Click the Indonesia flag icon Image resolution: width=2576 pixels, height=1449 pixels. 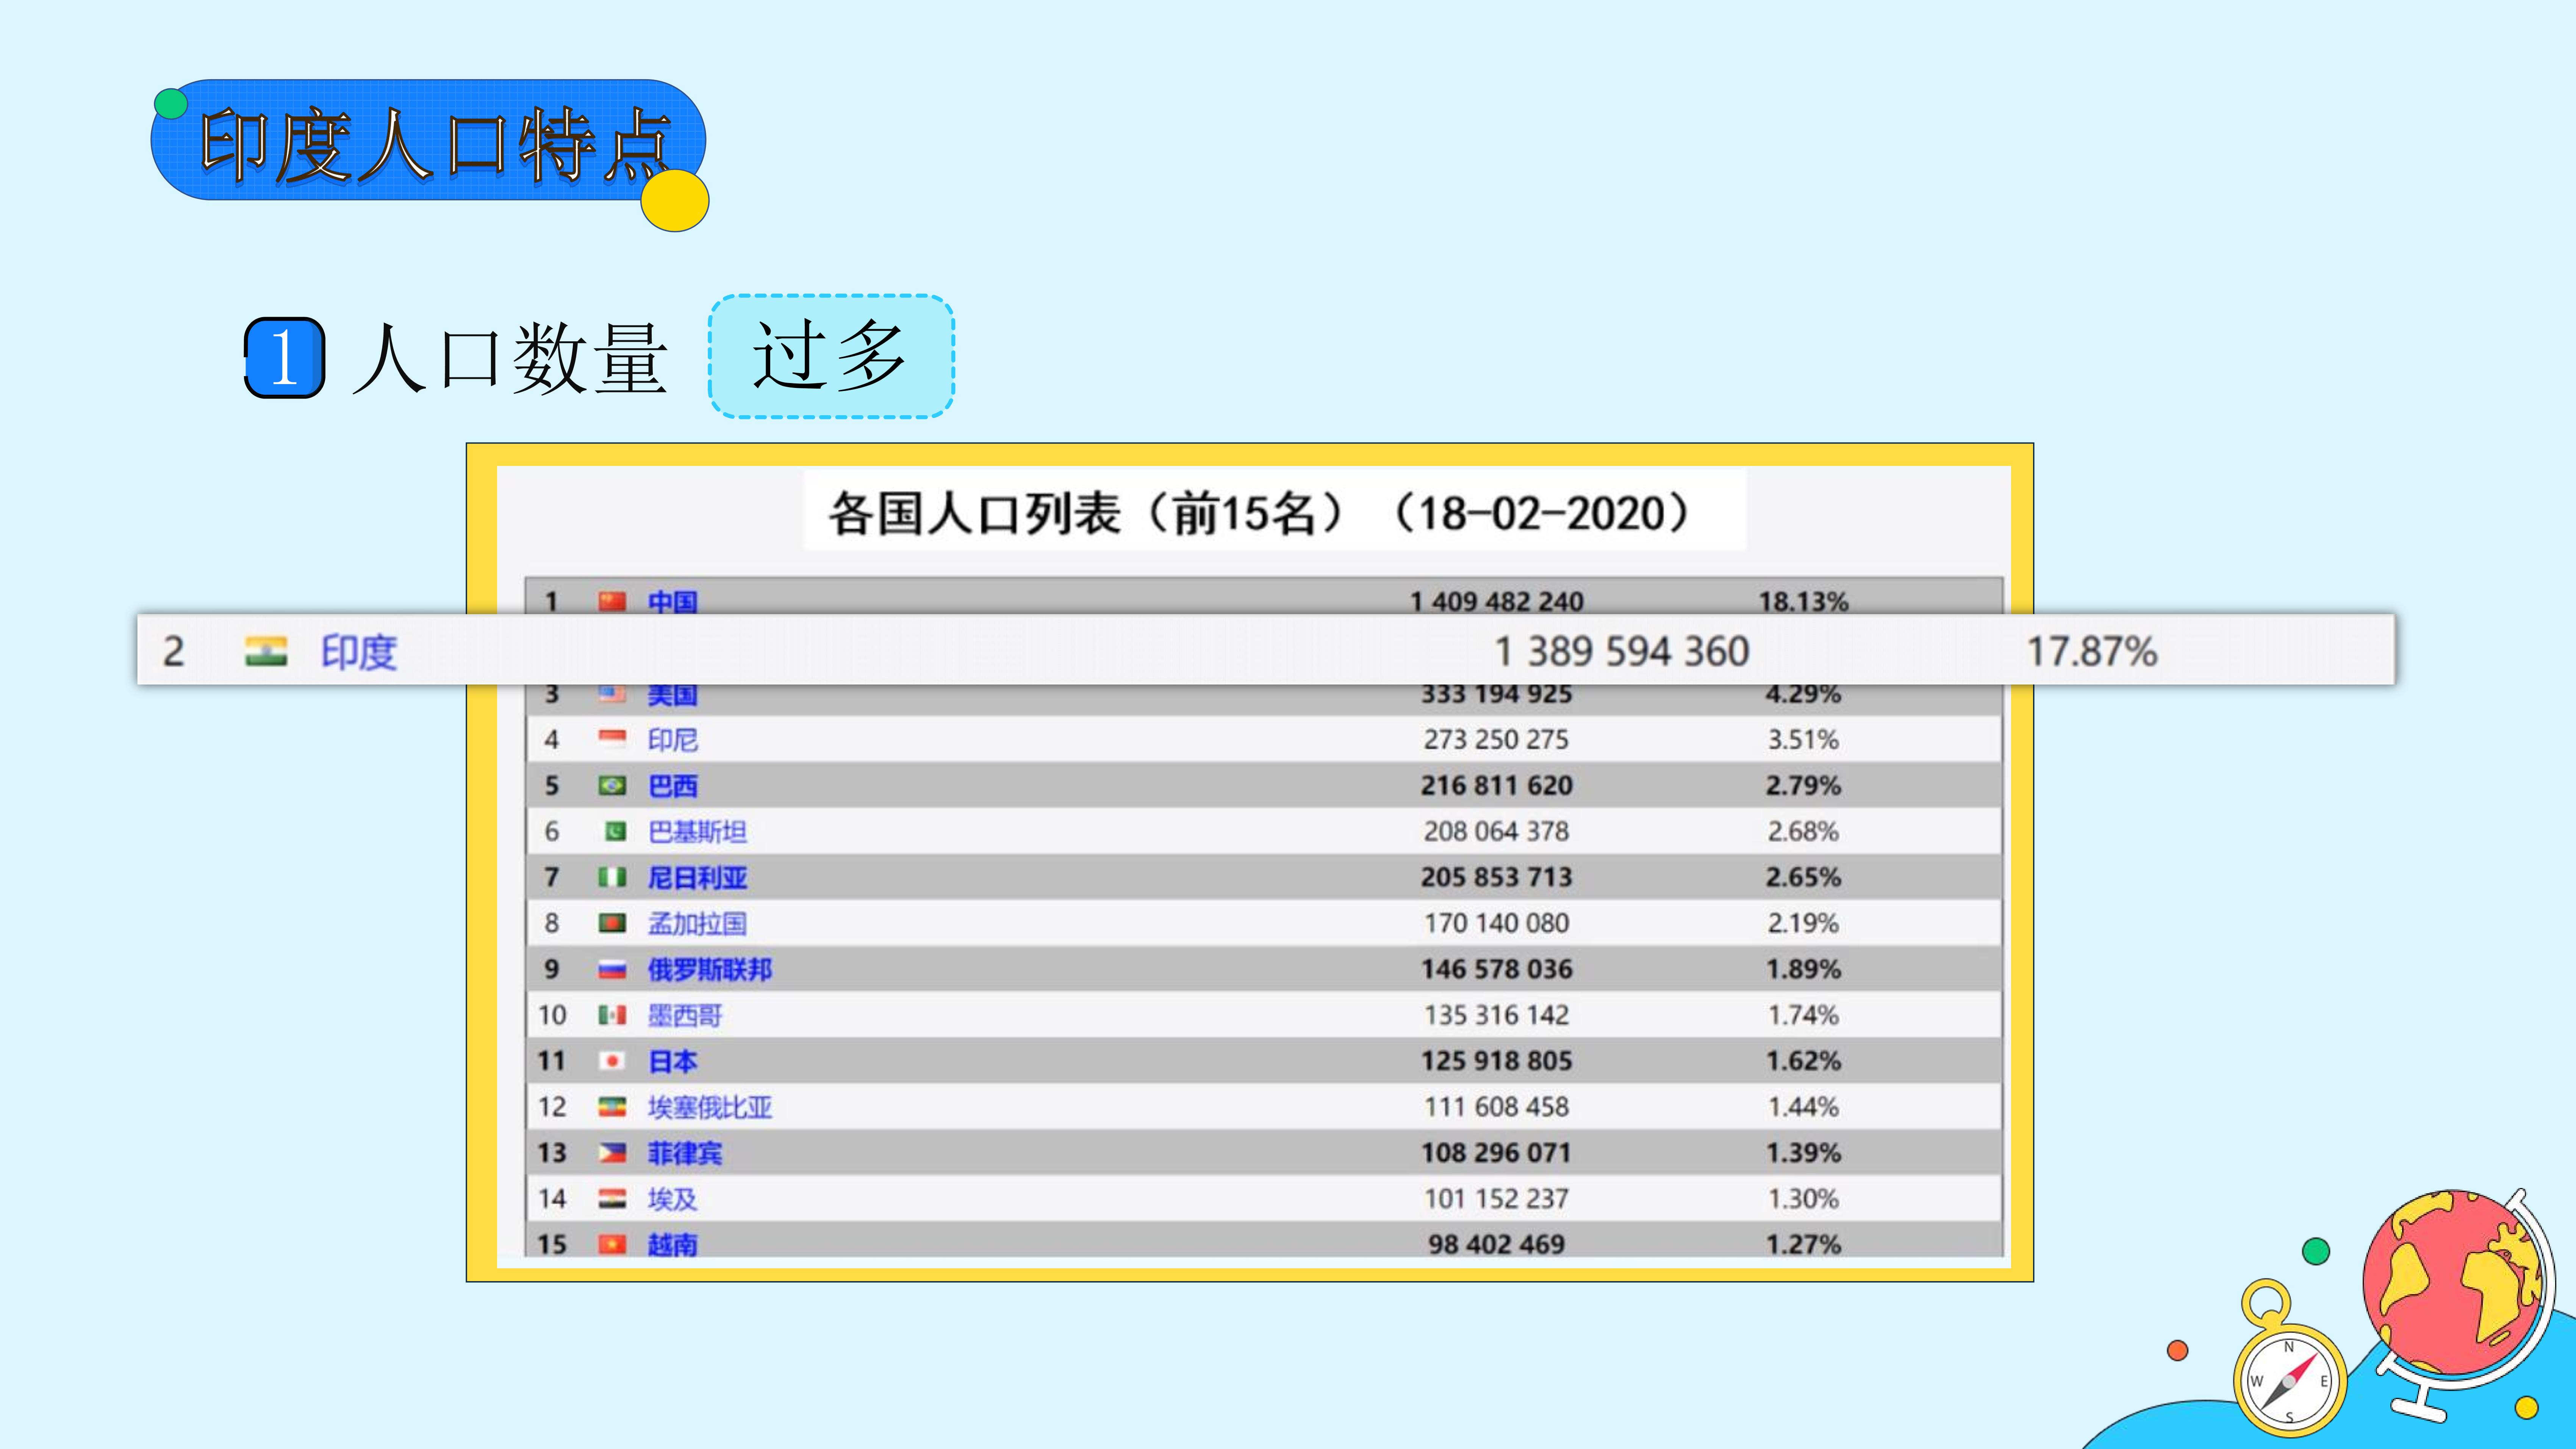click(612, 739)
